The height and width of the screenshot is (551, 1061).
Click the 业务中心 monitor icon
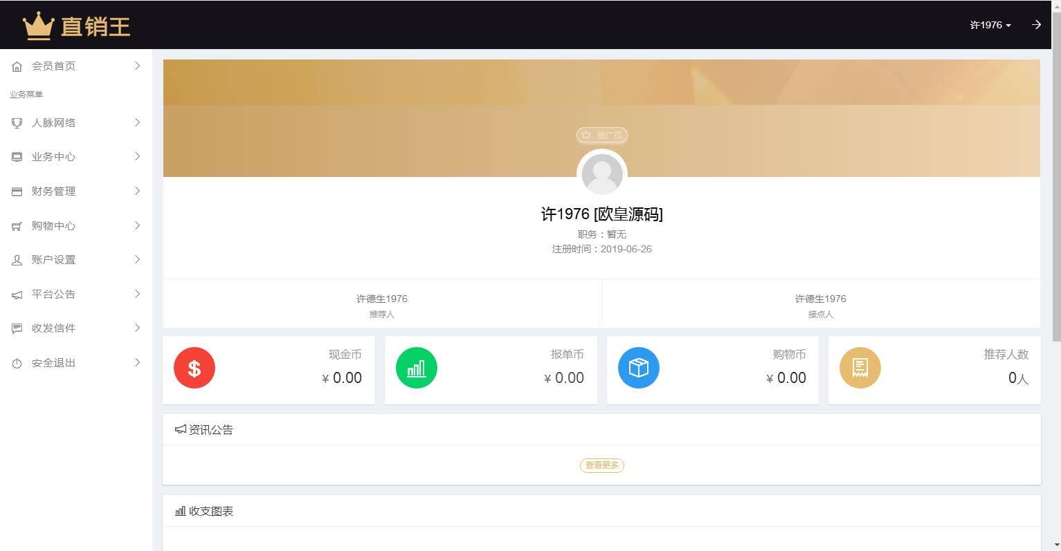[x=17, y=157]
